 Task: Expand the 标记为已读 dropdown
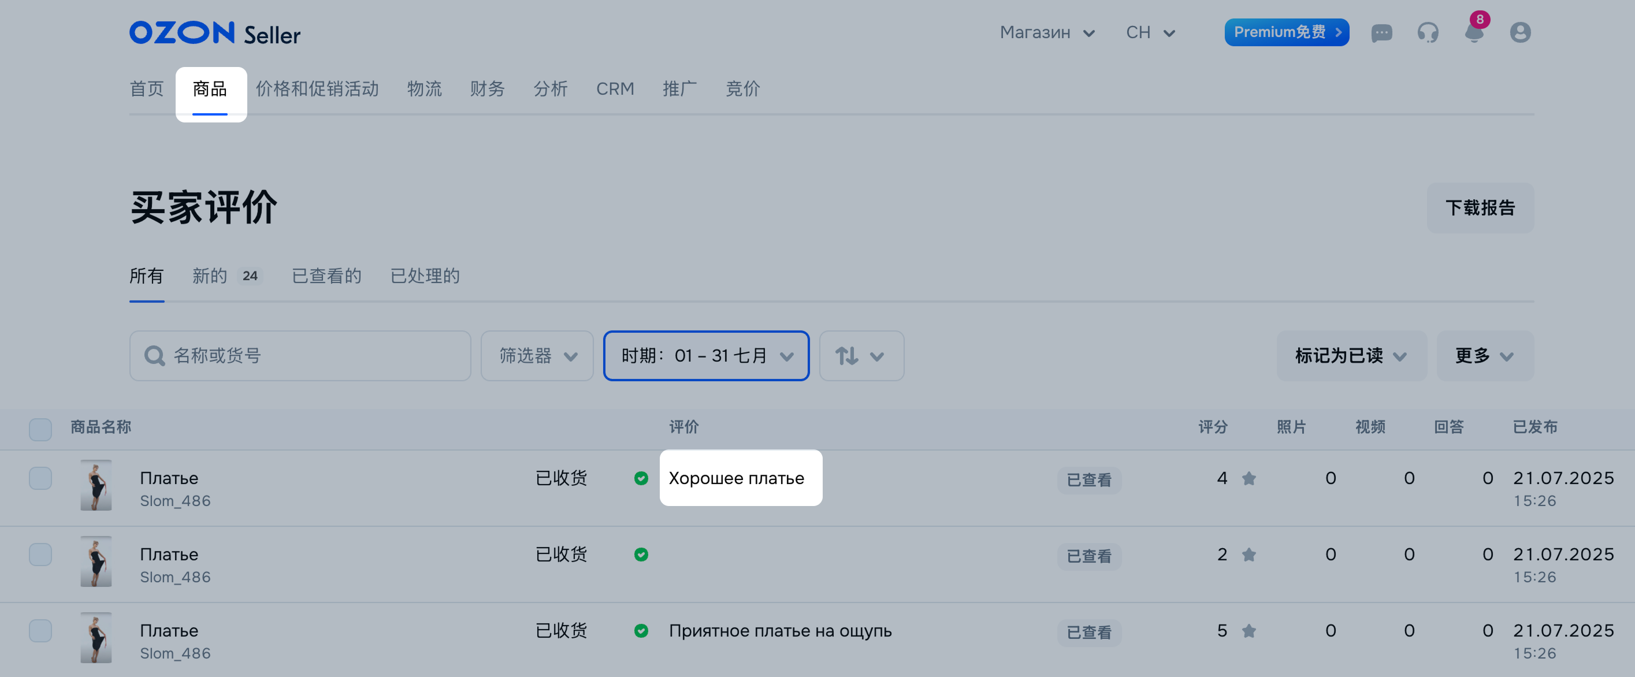[1351, 356]
